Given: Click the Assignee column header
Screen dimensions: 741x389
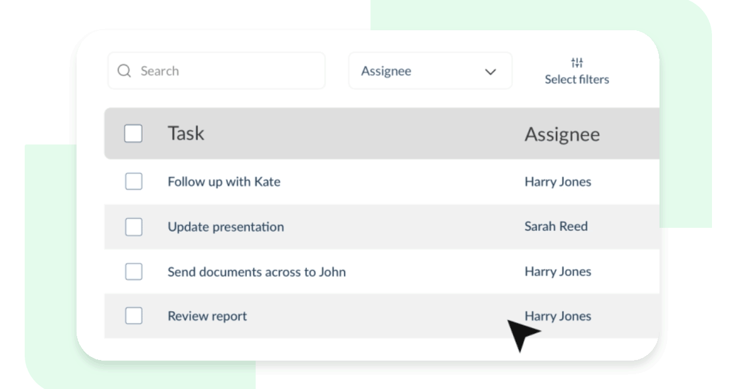Looking at the screenshot, I should pos(563,133).
